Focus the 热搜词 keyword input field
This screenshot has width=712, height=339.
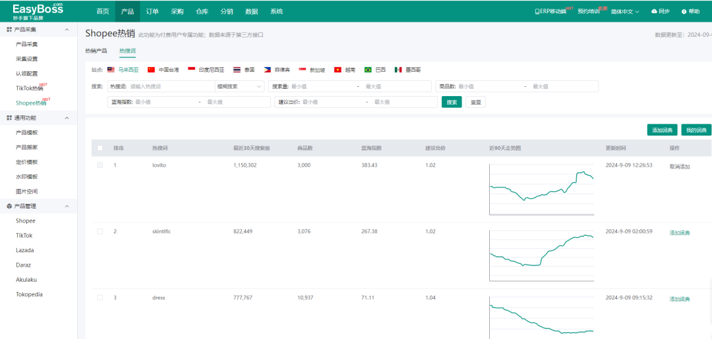171,86
